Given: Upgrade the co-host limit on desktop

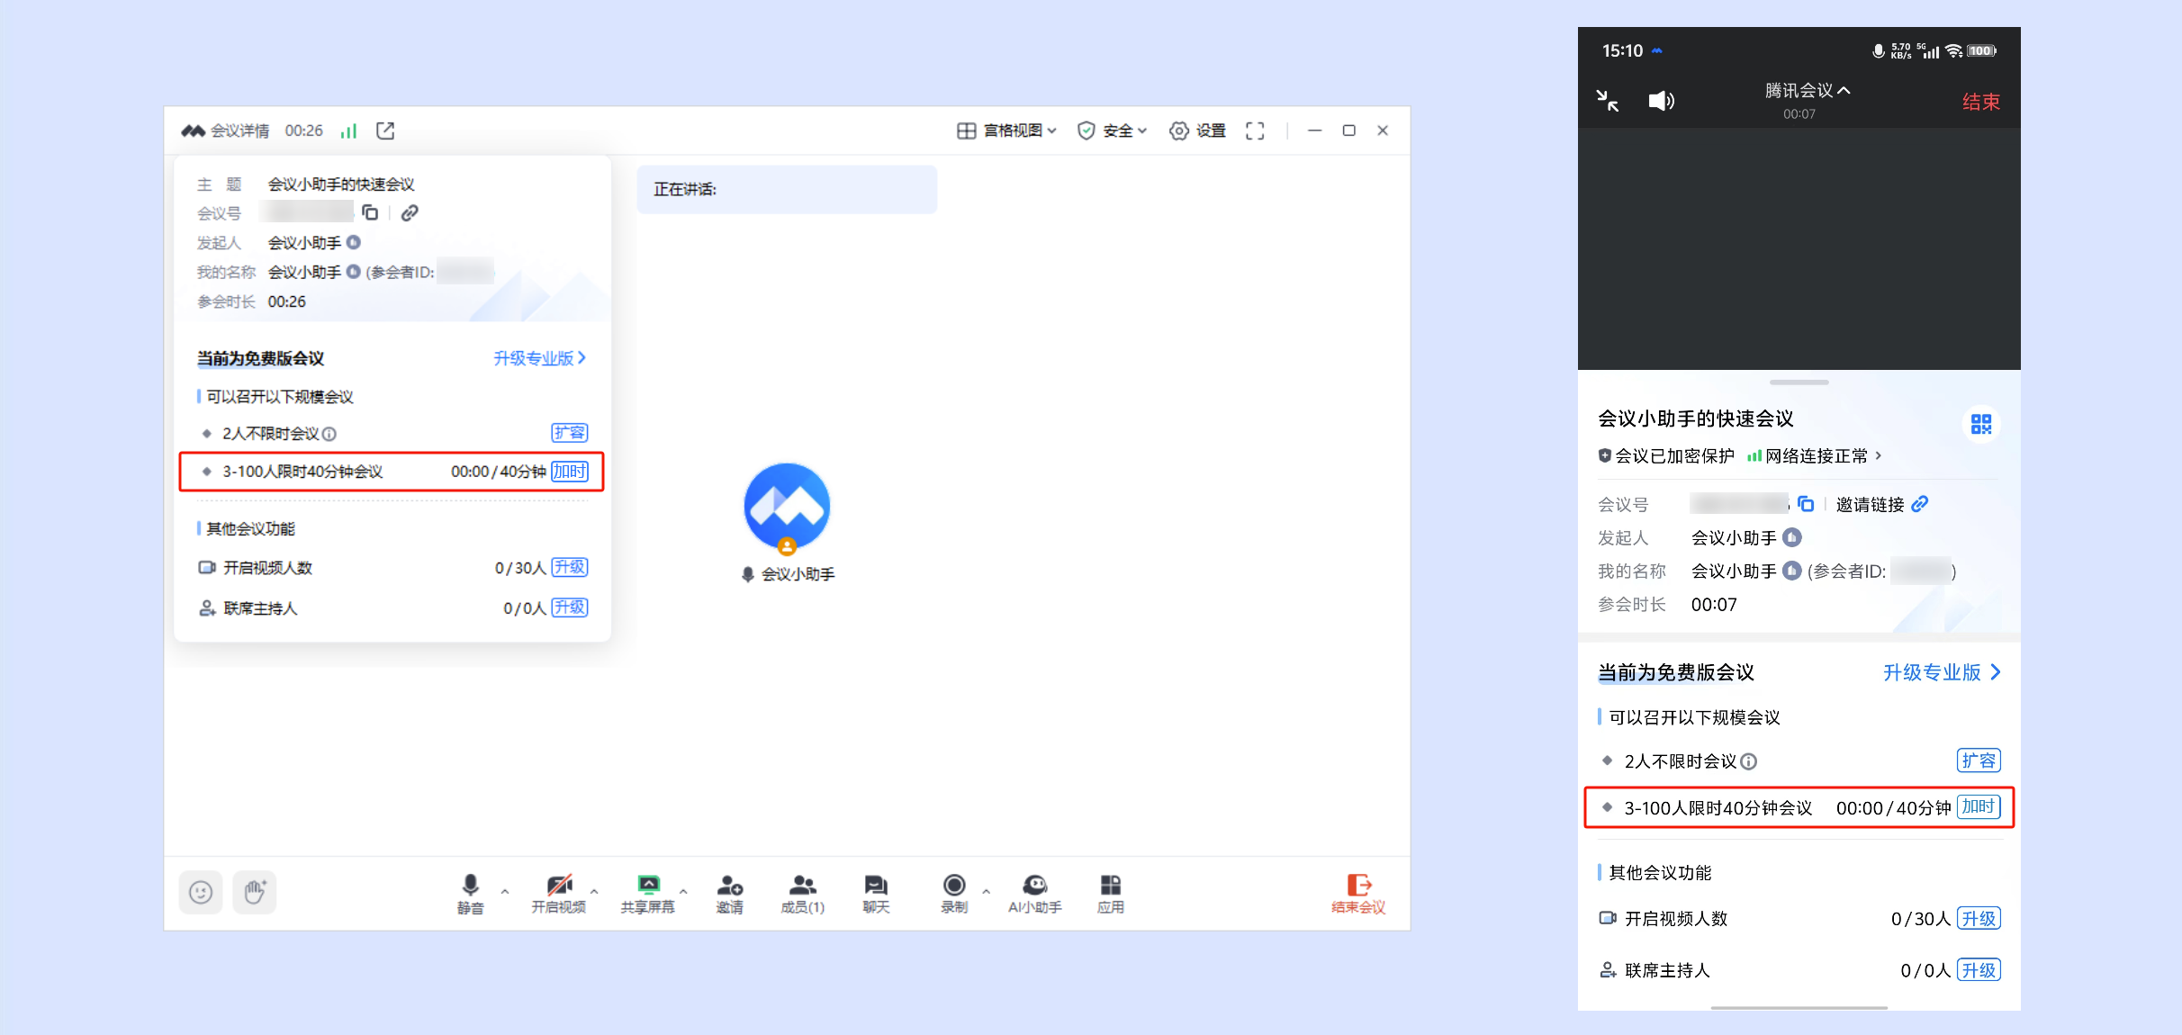Looking at the screenshot, I should tap(570, 607).
